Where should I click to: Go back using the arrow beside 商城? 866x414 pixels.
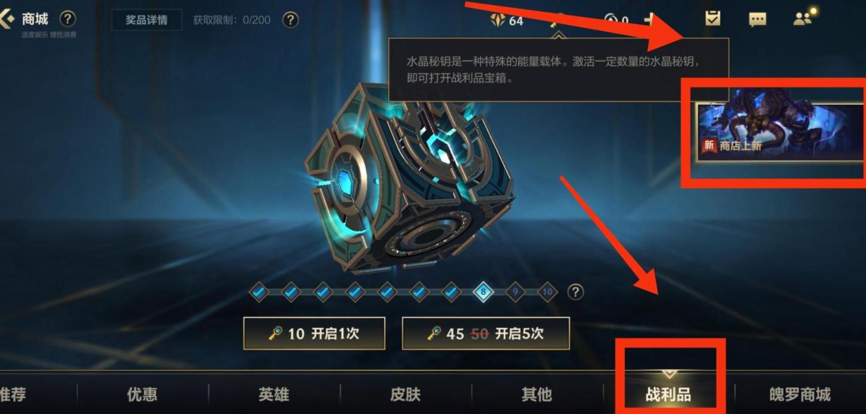6,20
